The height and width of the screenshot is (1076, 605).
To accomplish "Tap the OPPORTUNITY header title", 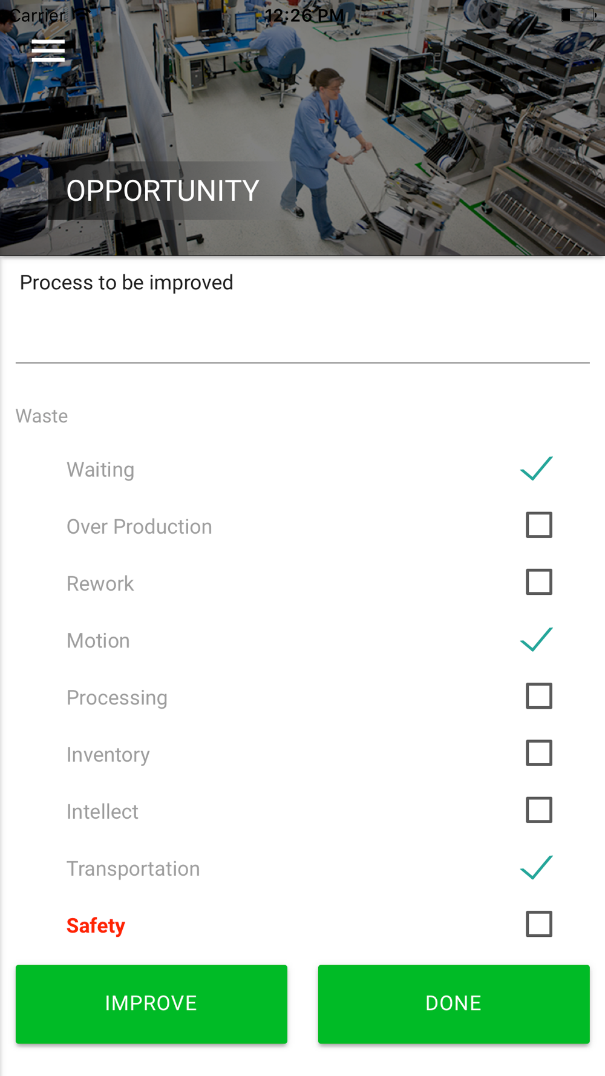I will 163,191.
